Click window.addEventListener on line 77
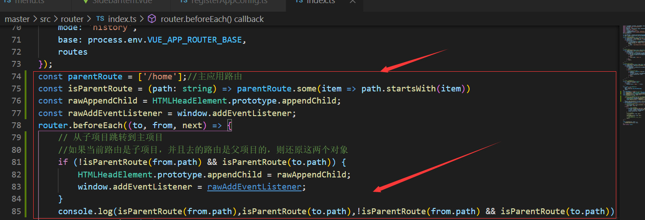645x220 pixels. click(x=235, y=113)
